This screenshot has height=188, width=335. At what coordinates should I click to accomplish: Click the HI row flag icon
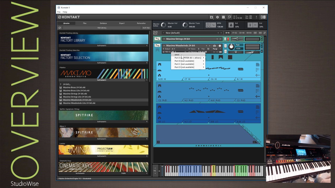pos(258,70)
